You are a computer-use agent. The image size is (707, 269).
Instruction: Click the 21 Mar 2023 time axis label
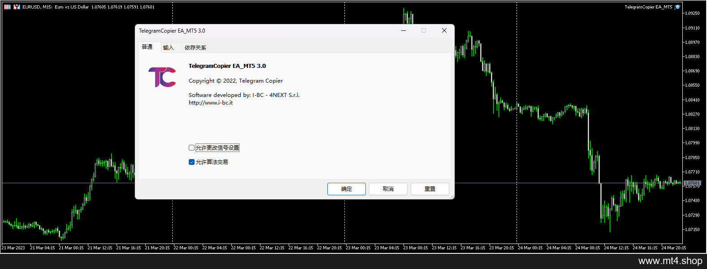[x=13, y=248]
